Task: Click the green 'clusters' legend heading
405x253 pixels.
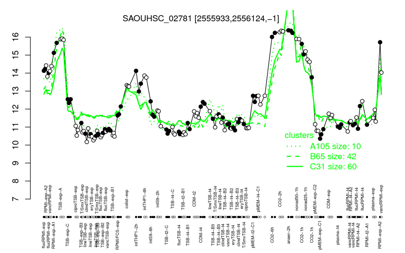Action: click(x=299, y=135)
